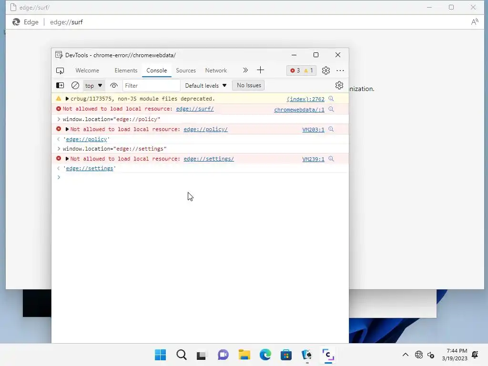Click the edge://surf address text
The height and width of the screenshot is (366, 488).
click(x=66, y=22)
